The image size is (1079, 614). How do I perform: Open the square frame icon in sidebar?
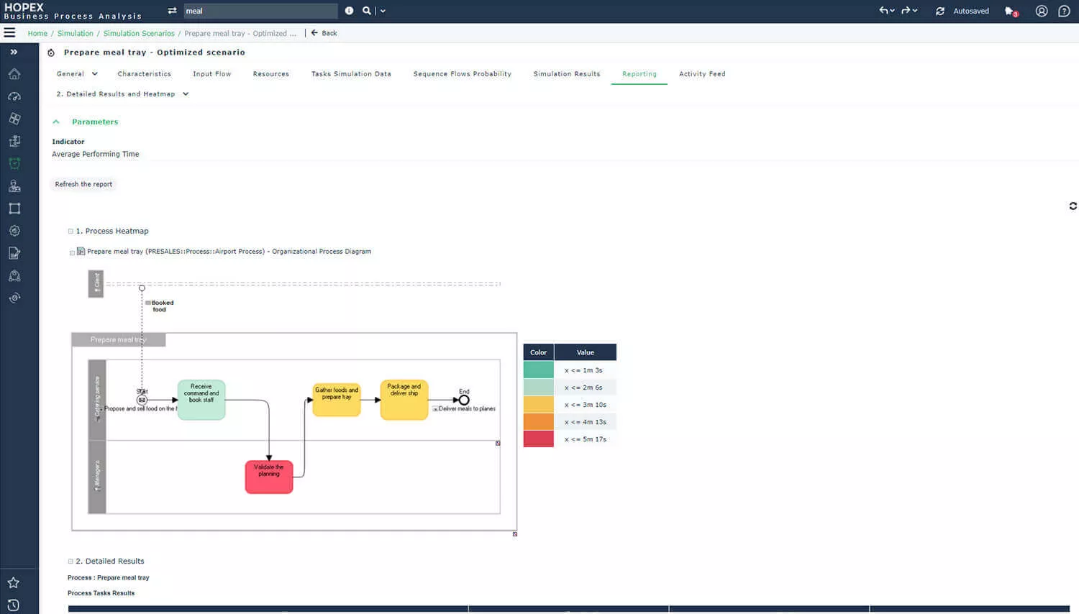pos(14,209)
